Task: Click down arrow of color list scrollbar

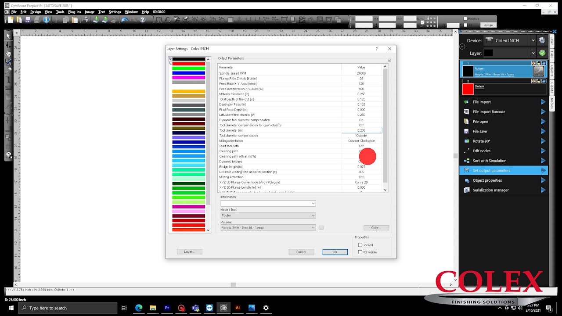Action: coord(208,230)
